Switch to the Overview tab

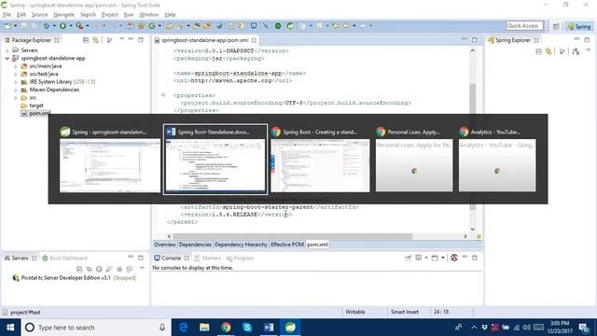tap(165, 245)
